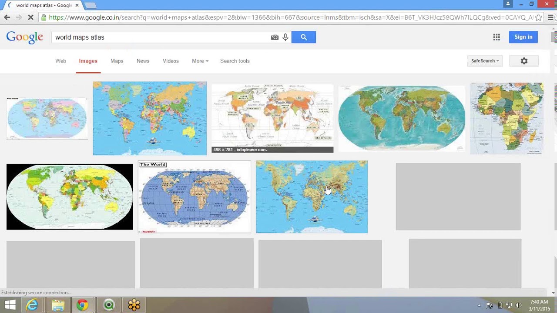
Task: Switch to the Web results tab
Action: click(60, 61)
